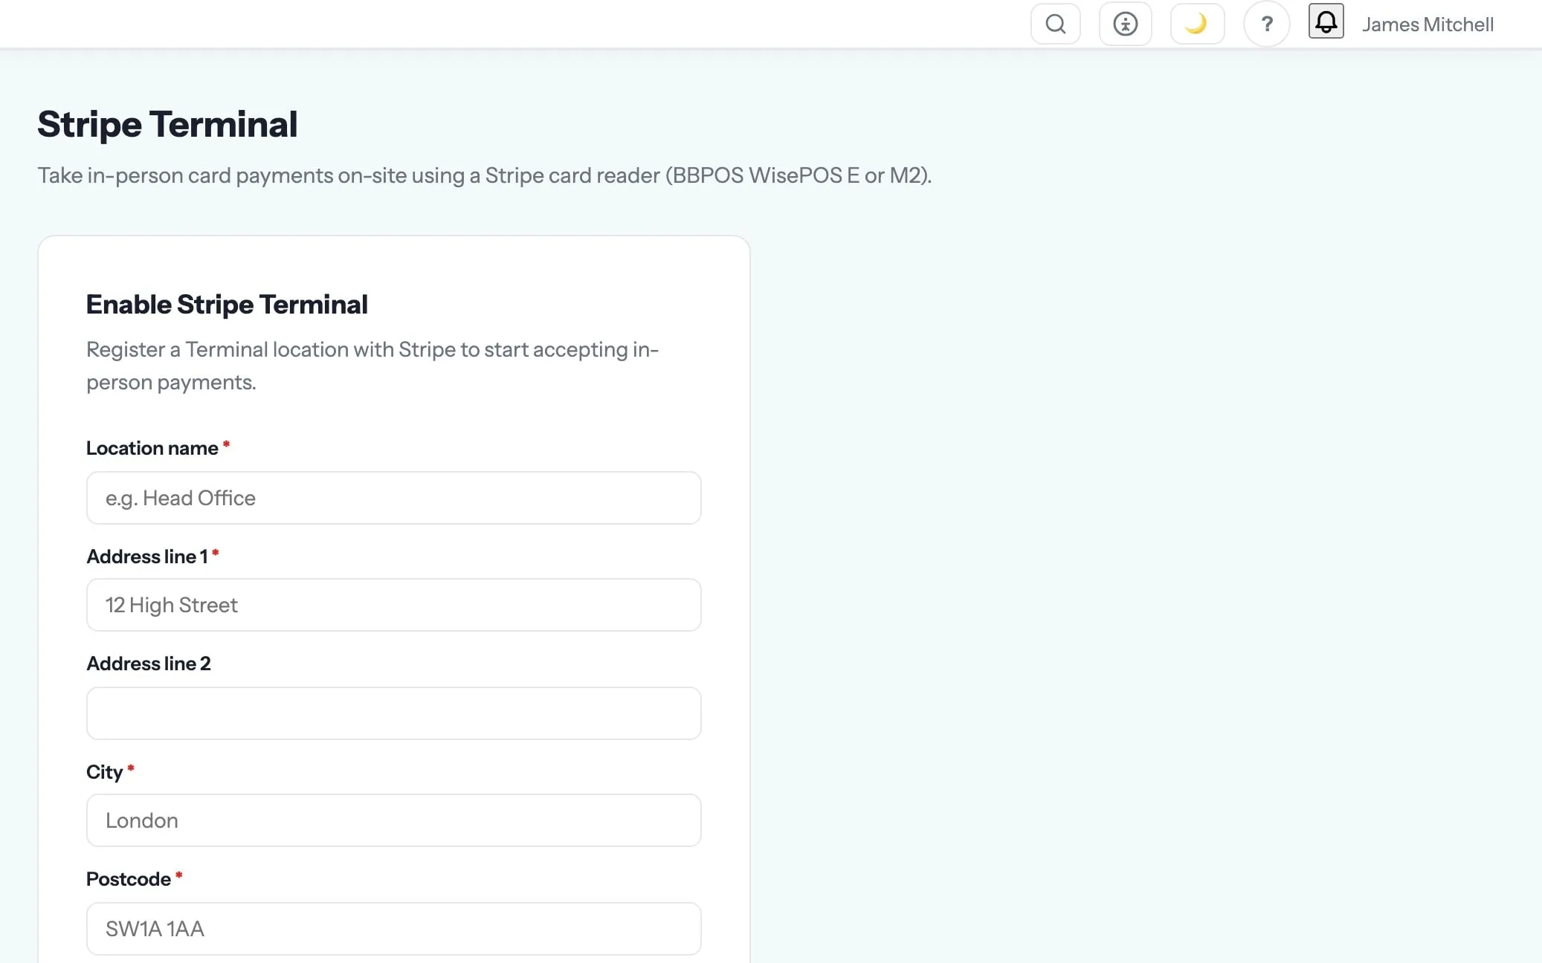Focus the Address line 1 field
This screenshot has width=1542, height=963.
tap(394, 605)
